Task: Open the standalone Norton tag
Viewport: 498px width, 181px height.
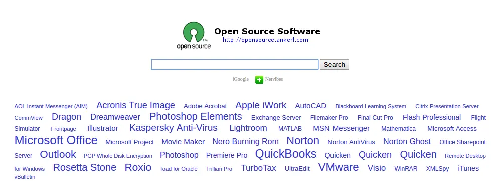Action: click(x=303, y=141)
